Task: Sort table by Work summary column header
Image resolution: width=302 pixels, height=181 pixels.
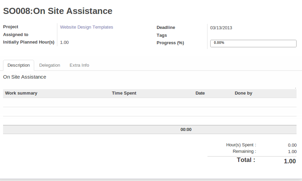Action: 21,93
